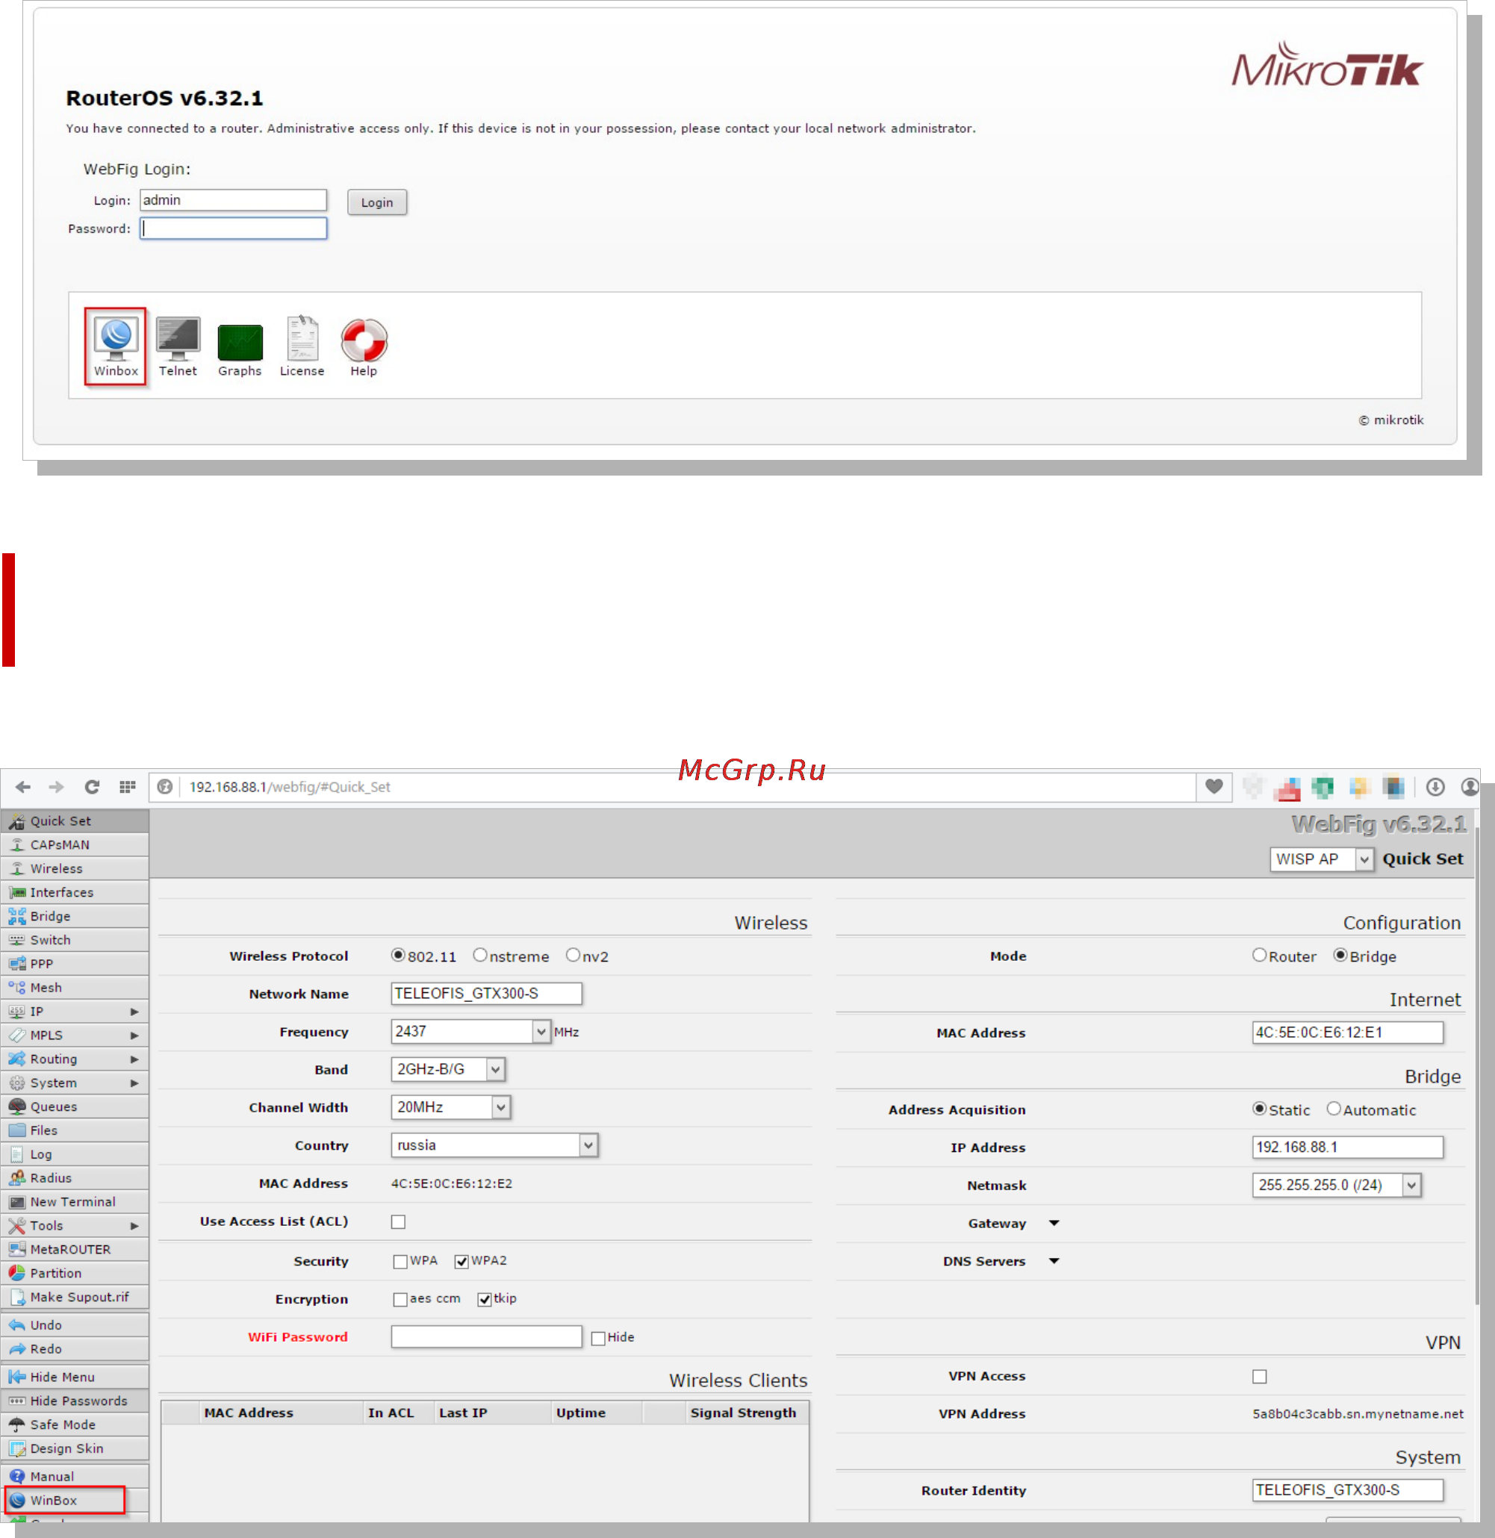This screenshot has width=1495, height=1538.
Task: Open WinBox from the sidebar
Action: (64, 1501)
